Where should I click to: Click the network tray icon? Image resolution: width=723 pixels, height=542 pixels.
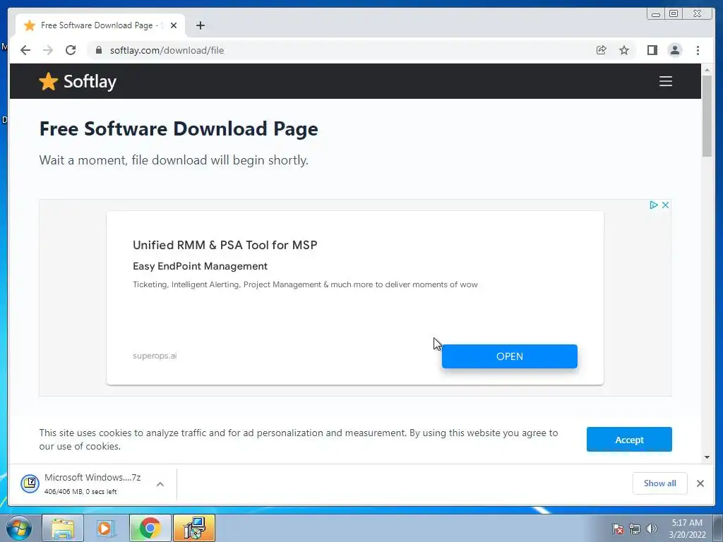(635, 529)
